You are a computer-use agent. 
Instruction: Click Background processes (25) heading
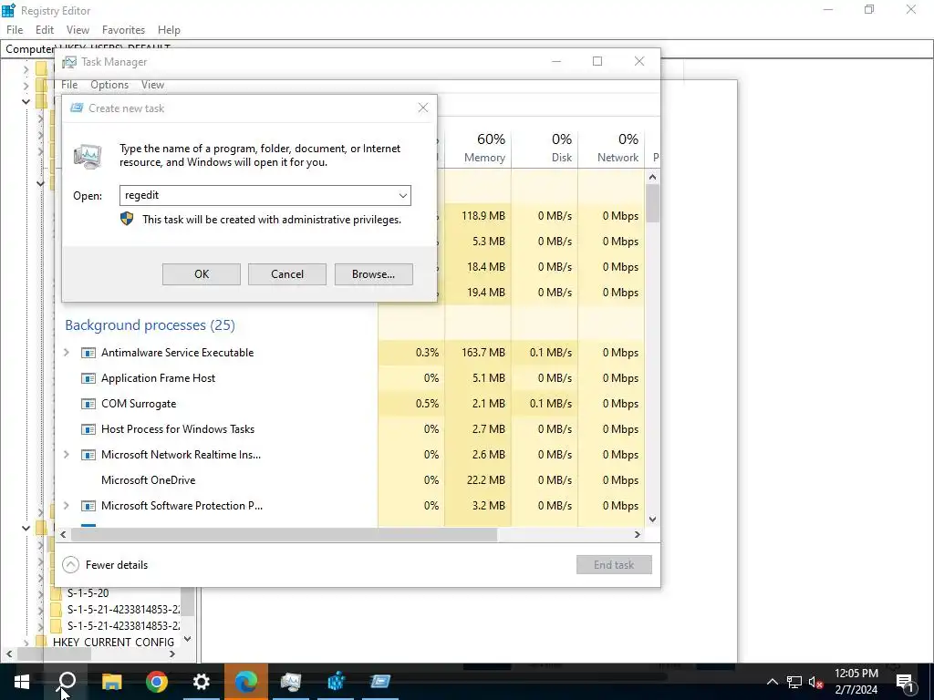point(150,325)
